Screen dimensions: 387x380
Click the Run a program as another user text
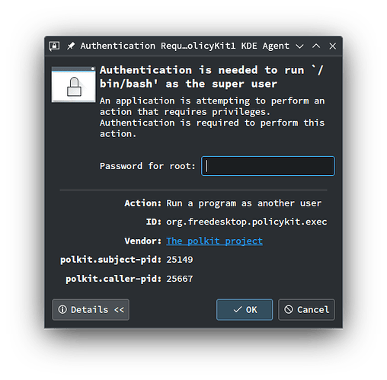click(244, 203)
